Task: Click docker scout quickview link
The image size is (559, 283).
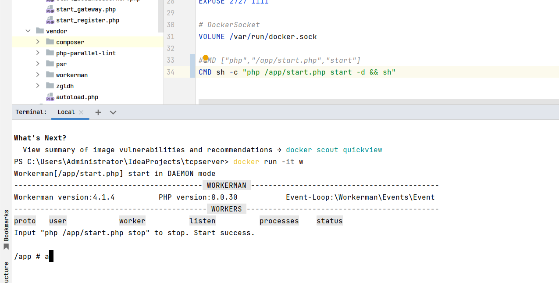Action: [x=334, y=150]
